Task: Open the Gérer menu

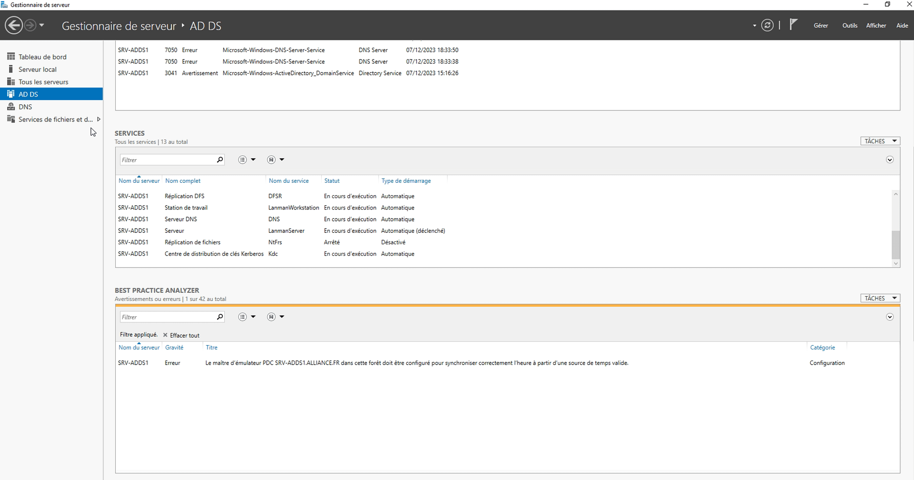Action: coord(820,26)
